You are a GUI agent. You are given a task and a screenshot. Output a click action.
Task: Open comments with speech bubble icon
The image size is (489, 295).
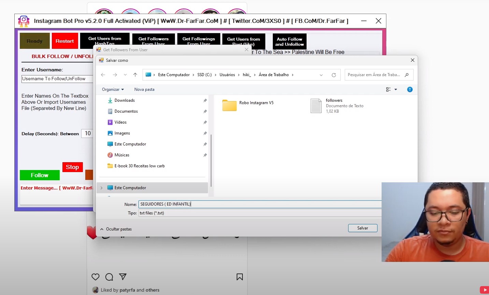pyautogui.click(x=109, y=277)
